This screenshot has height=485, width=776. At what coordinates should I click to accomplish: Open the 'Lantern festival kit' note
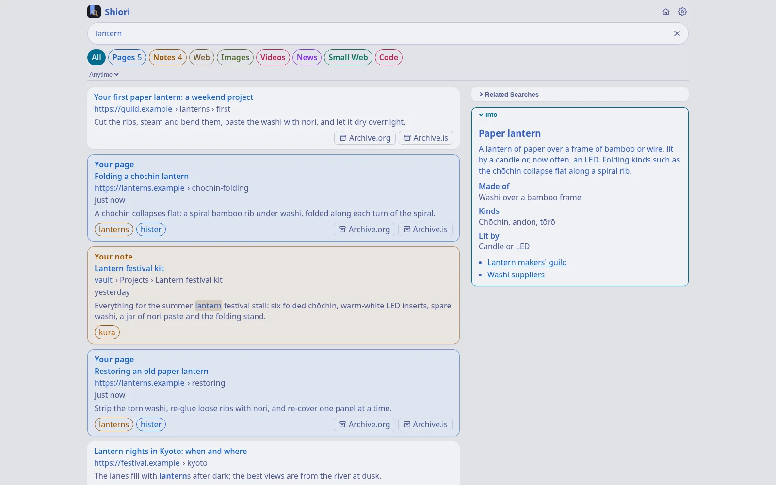tap(129, 268)
